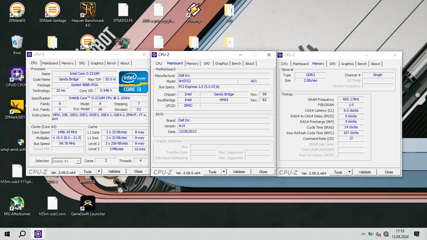Image resolution: width=427 pixels, height=240 pixels.
Task: Open Bench tab in left CPU-Z window
Action: (x=112, y=63)
